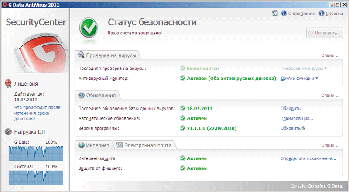Click the Система CPU load graph
The width and height of the screenshot is (349, 192).
[36, 178]
